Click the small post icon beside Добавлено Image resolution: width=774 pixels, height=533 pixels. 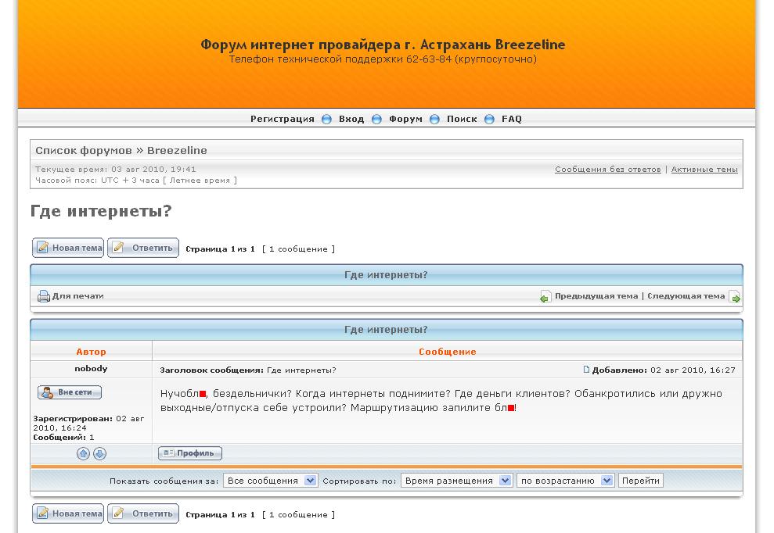[586, 370]
